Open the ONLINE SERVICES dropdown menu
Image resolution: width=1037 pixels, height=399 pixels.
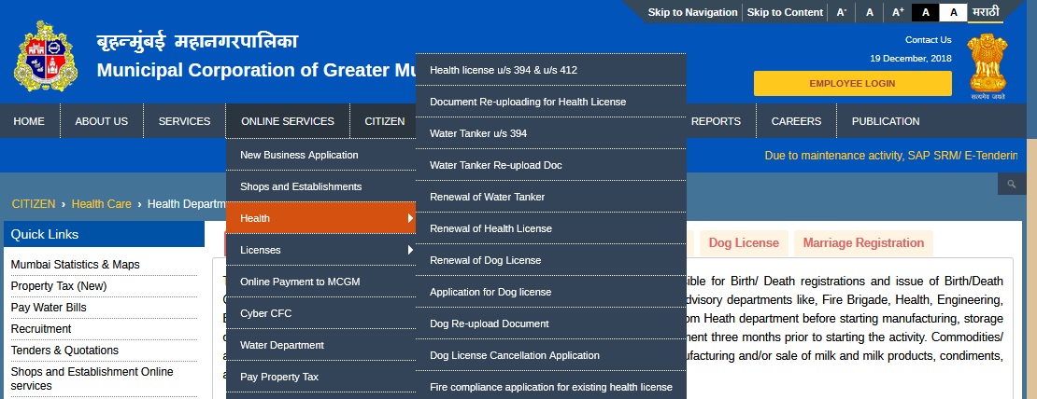pos(287,121)
